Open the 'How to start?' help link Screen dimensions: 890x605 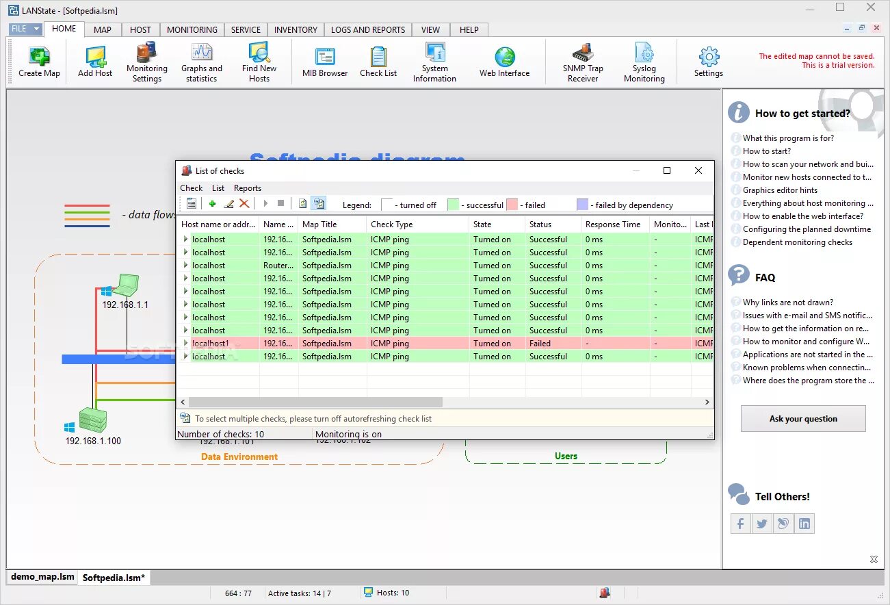[x=767, y=151]
